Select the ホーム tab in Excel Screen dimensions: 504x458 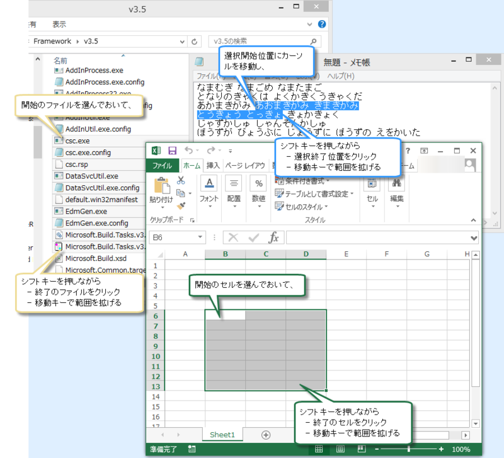click(192, 166)
